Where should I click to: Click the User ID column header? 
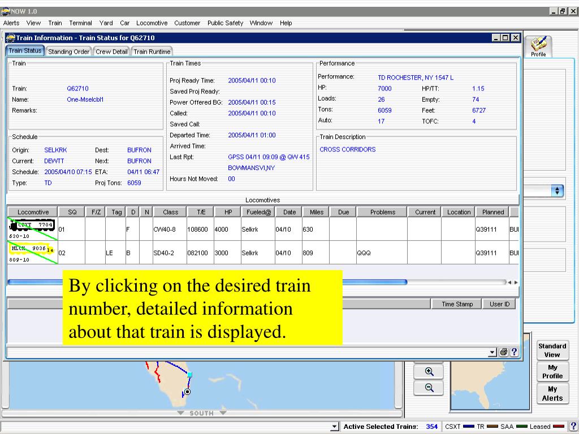(x=499, y=304)
